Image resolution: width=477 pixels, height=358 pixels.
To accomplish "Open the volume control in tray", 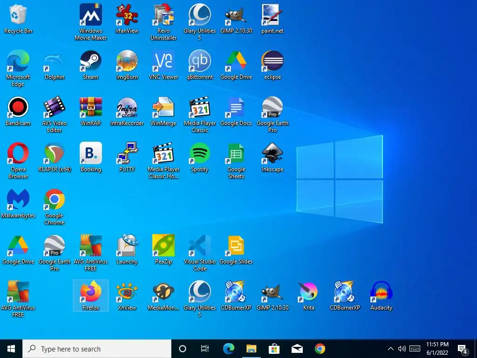I will 402,349.
